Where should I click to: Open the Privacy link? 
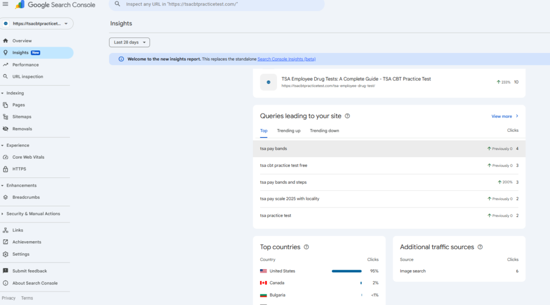click(x=9, y=298)
